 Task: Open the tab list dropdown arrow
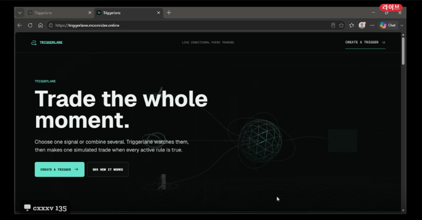[20, 13]
